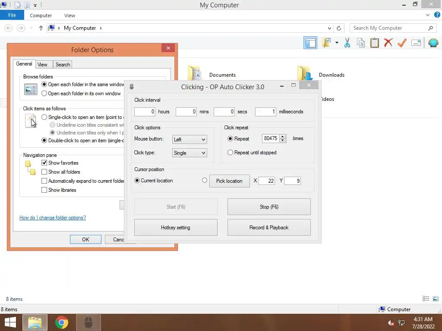
Task: Open the Windows Start button
Action: click(x=10, y=322)
